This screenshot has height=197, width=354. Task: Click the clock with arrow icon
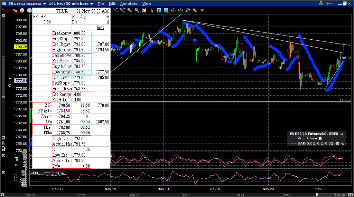pos(22,10)
